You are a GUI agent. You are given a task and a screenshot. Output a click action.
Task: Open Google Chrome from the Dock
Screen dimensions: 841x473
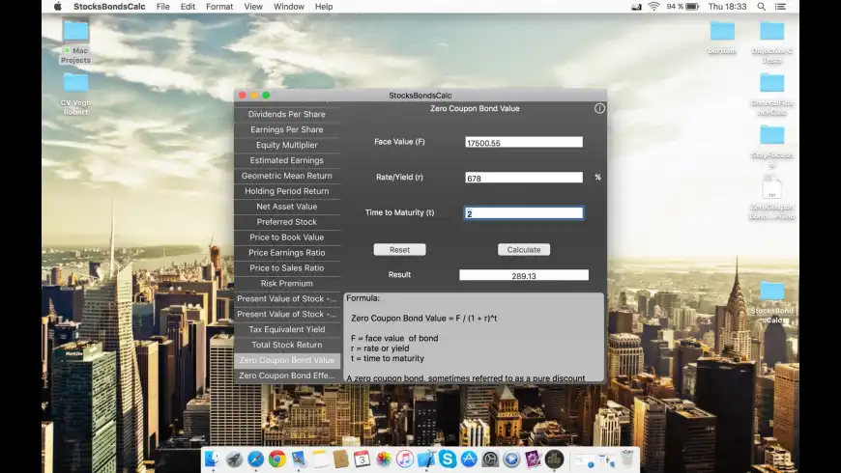(277, 459)
